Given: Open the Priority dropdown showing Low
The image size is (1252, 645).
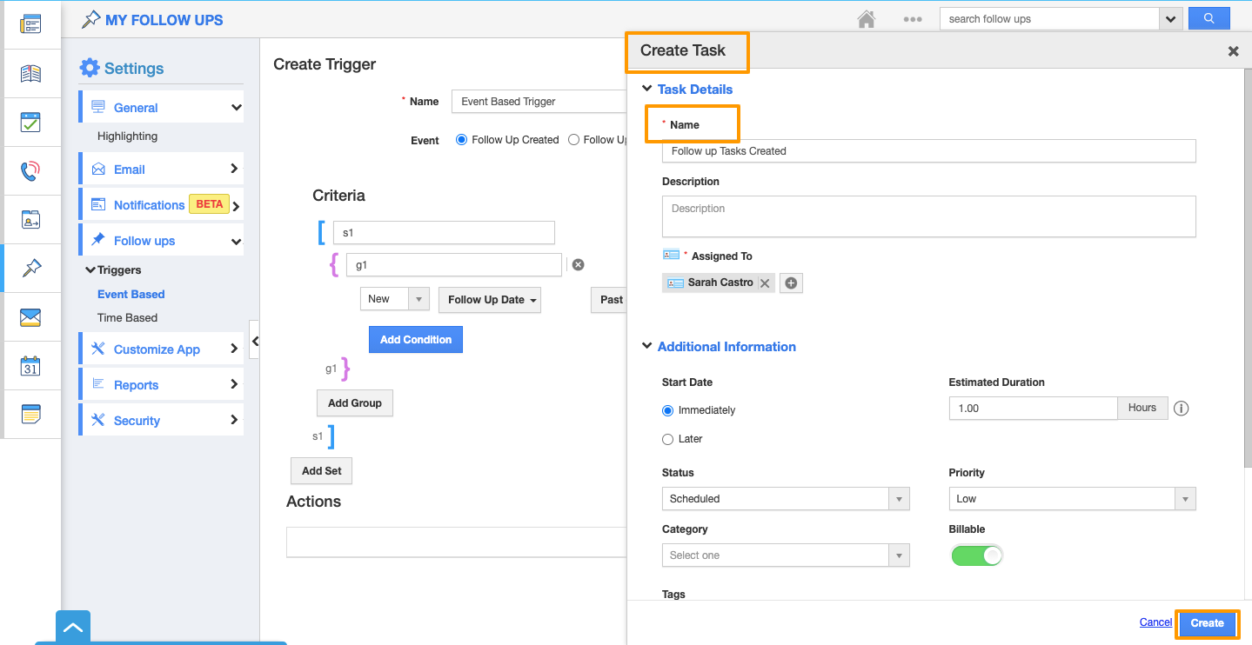Looking at the screenshot, I should [x=1071, y=499].
